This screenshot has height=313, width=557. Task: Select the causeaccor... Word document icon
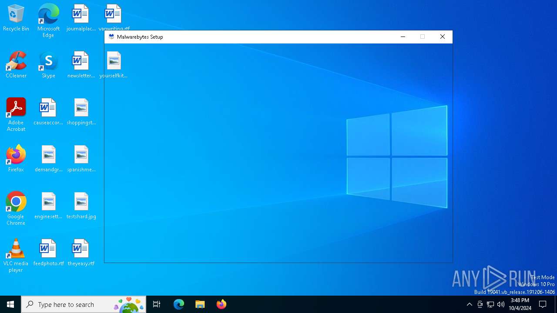48,112
